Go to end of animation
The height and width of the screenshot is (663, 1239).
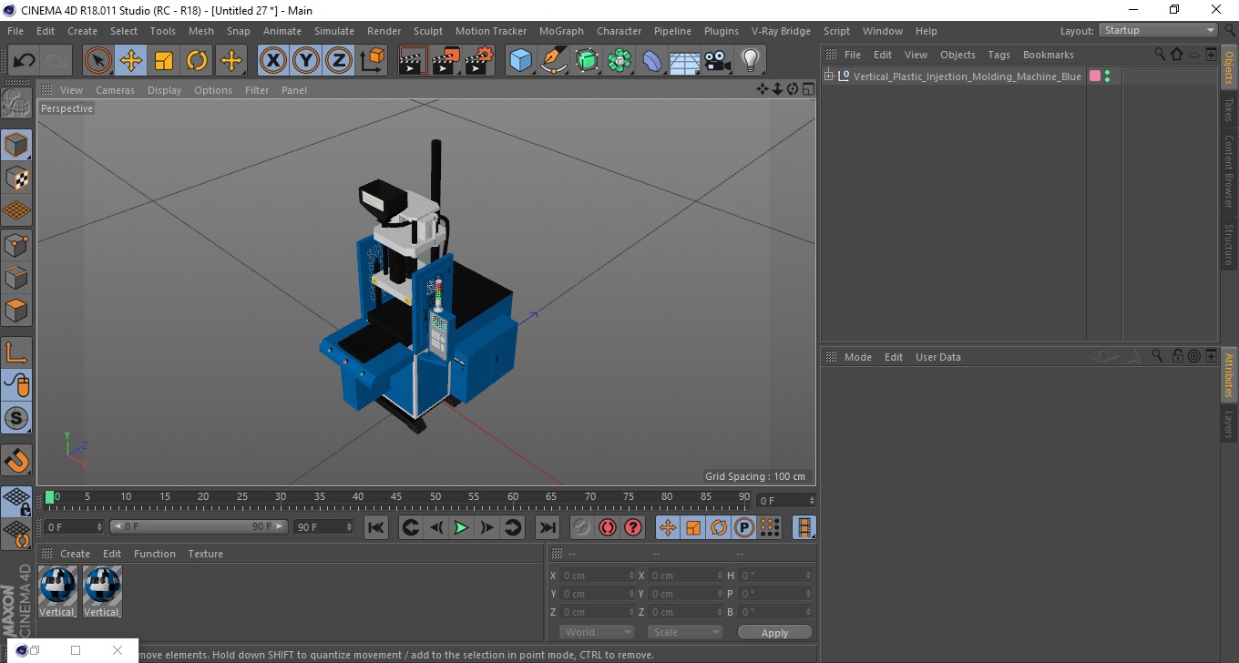click(x=547, y=527)
